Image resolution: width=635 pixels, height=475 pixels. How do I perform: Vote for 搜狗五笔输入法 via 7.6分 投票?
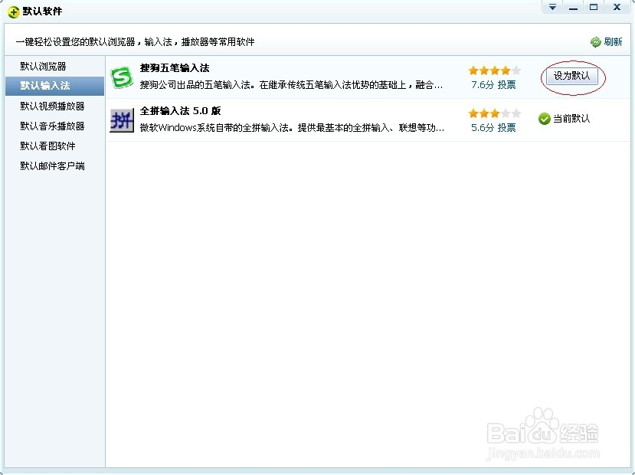pos(493,85)
